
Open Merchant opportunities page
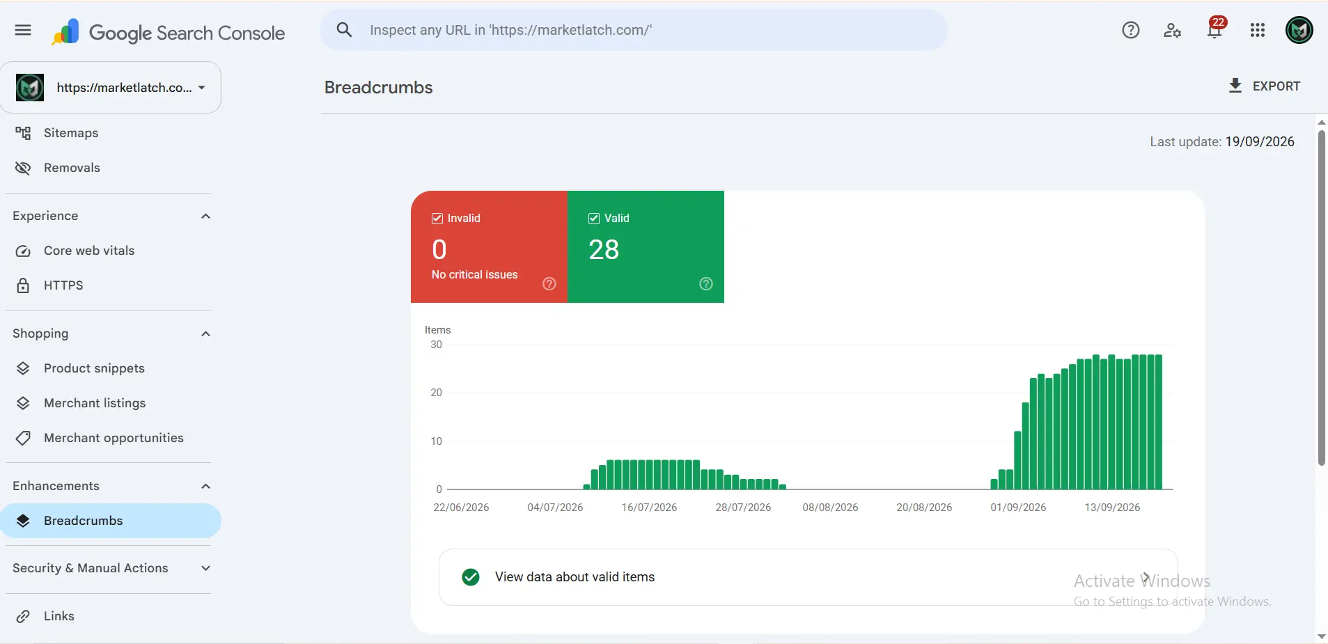pyautogui.click(x=111, y=438)
